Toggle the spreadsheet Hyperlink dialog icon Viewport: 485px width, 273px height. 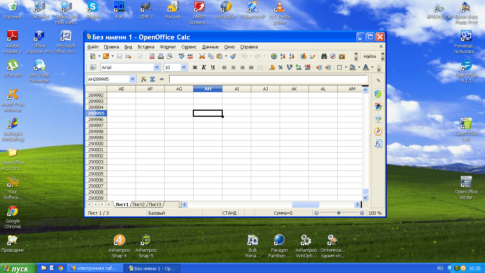coord(274,56)
